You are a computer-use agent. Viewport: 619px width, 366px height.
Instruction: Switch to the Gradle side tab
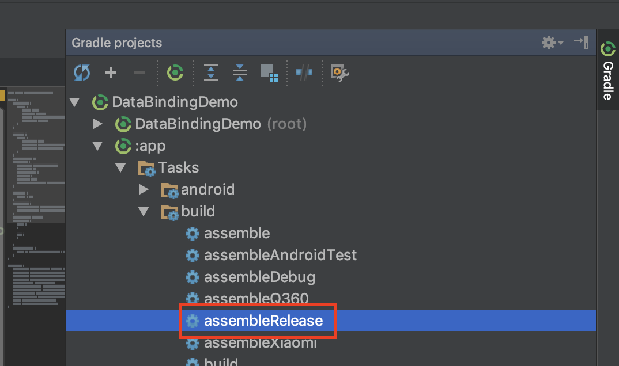click(607, 72)
